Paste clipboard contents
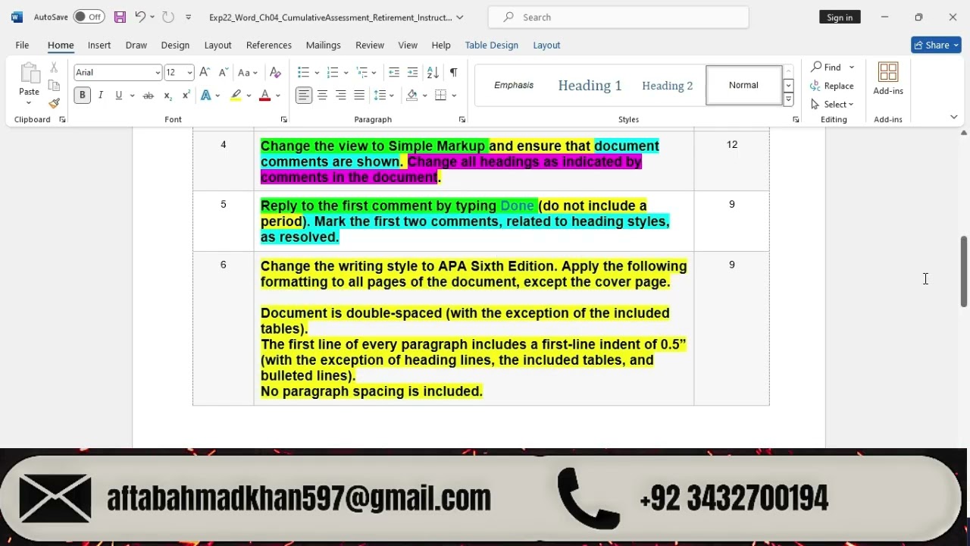 click(29, 83)
